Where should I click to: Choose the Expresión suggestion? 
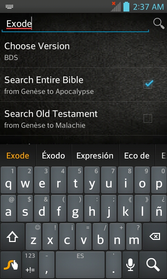95,156
